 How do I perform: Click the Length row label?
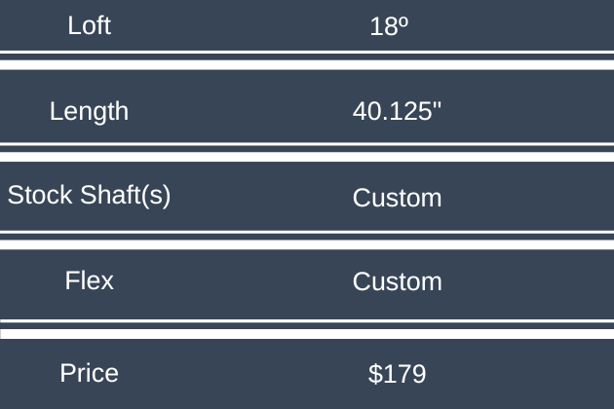click(x=89, y=111)
